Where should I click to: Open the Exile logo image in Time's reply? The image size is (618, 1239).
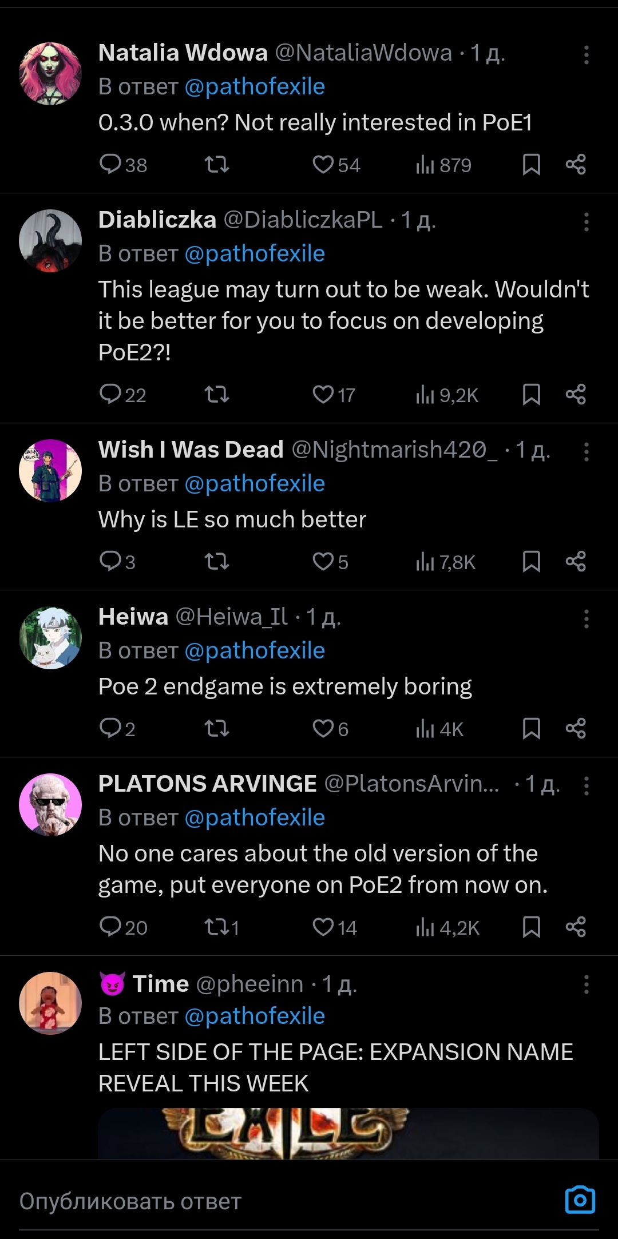click(x=348, y=1134)
